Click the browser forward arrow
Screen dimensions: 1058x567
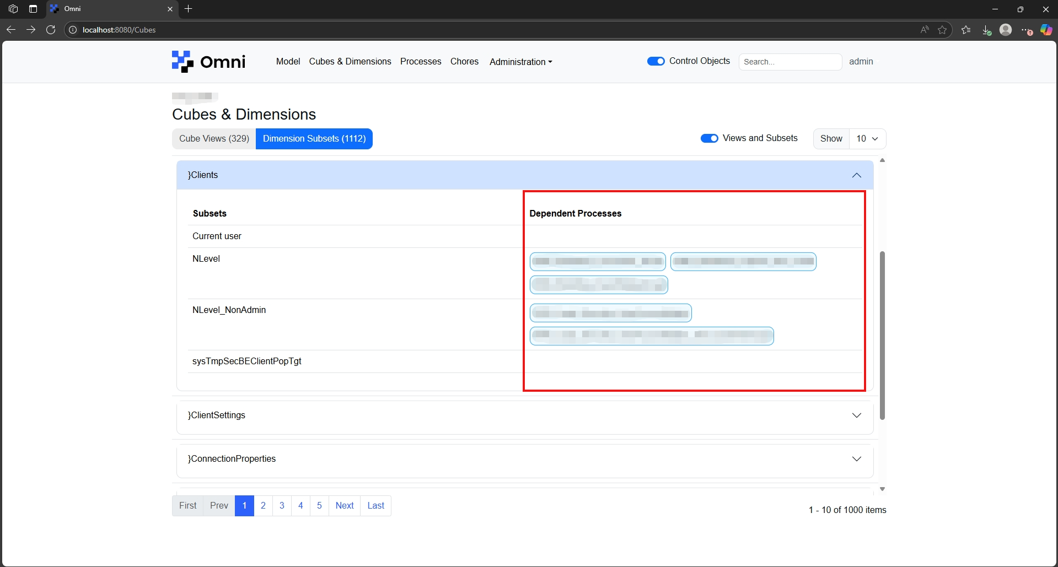pos(31,30)
